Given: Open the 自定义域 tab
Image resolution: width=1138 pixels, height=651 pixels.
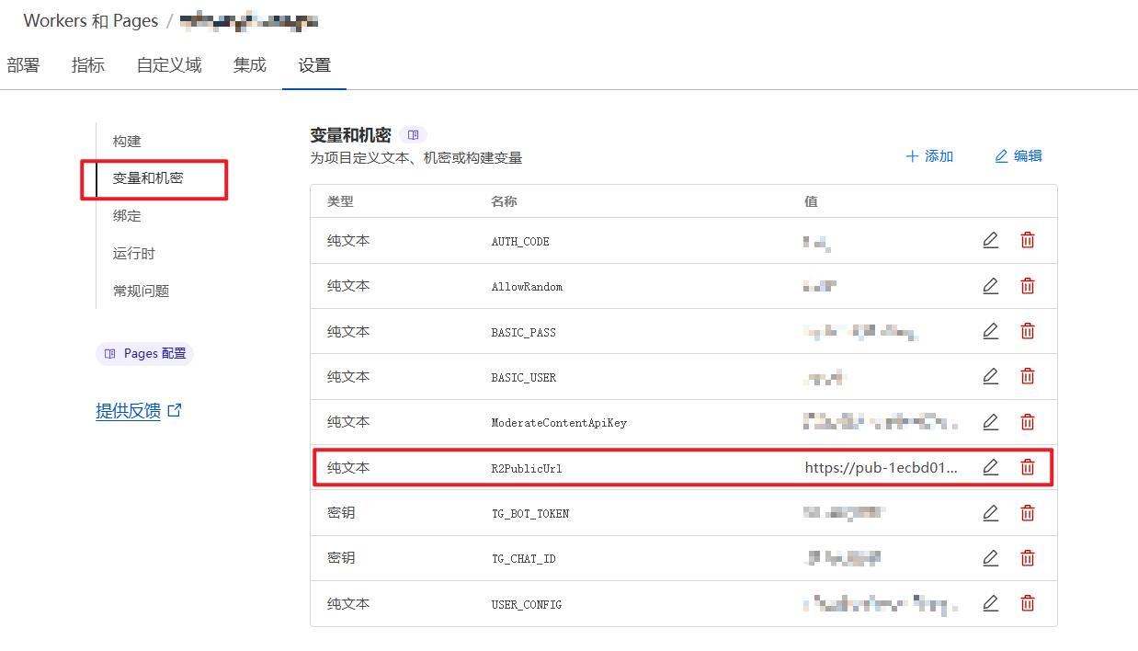Looking at the screenshot, I should pyautogui.click(x=169, y=65).
